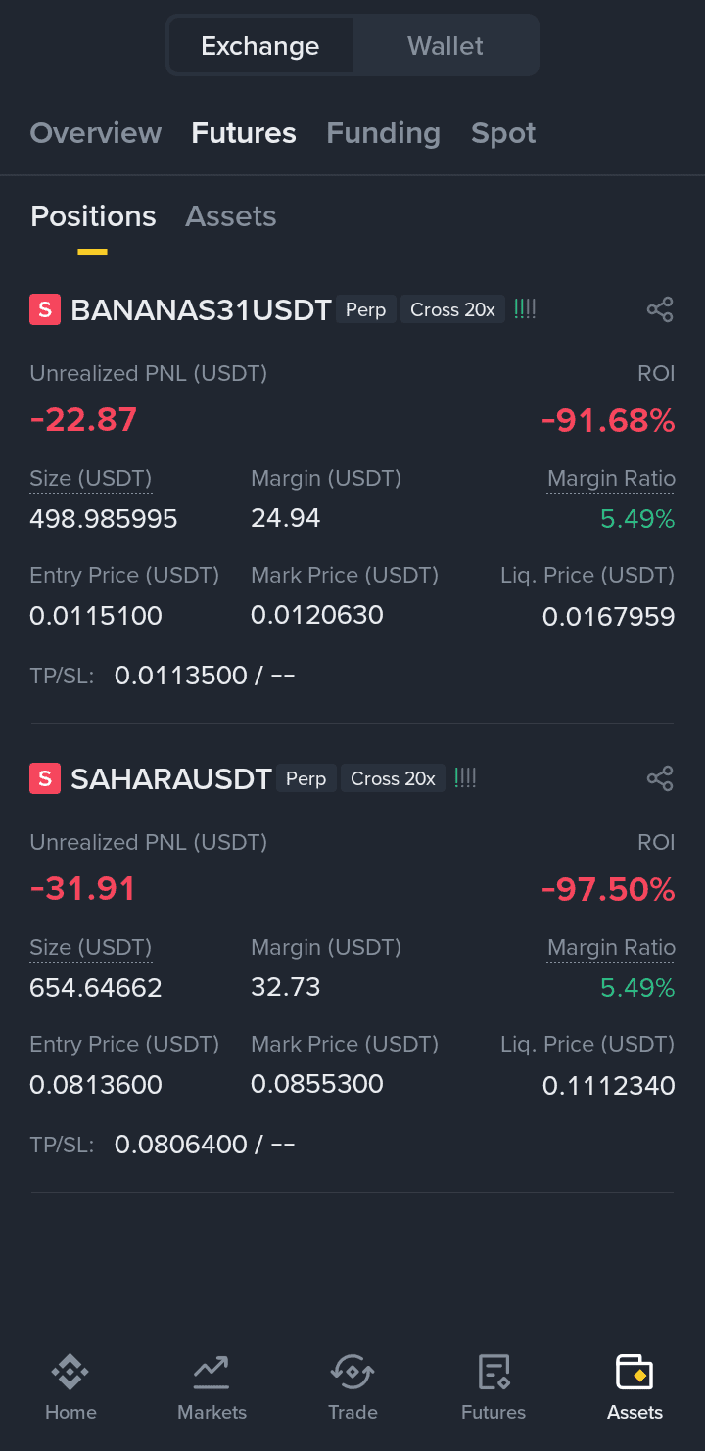705x1451 pixels.
Task: Tap the ADL indicator bars on BANANAS31USDT
Action: coord(525,309)
